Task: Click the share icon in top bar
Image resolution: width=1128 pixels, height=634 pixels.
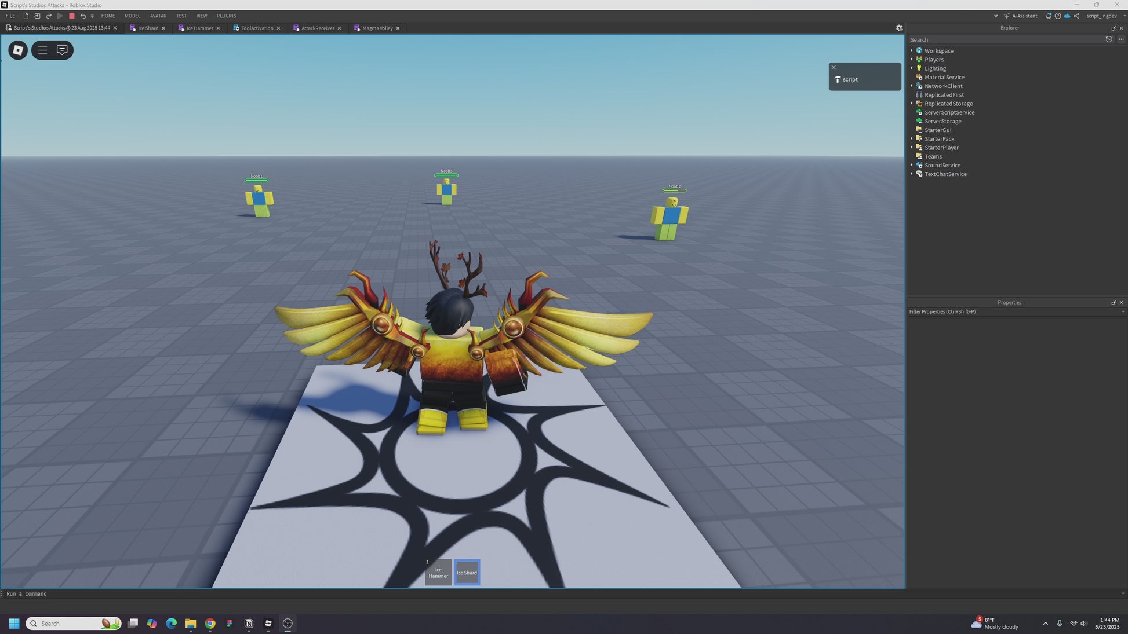Action: click(1076, 16)
